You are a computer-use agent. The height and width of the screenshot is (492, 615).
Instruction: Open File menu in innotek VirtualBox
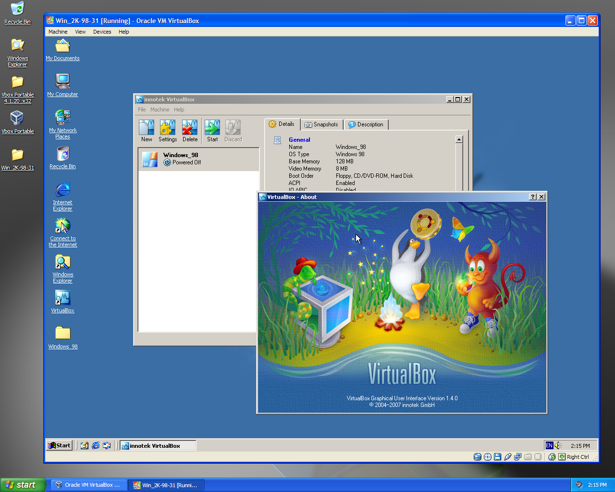click(142, 110)
